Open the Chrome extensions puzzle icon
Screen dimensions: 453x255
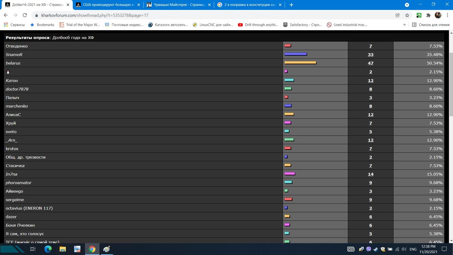click(x=428, y=15)
